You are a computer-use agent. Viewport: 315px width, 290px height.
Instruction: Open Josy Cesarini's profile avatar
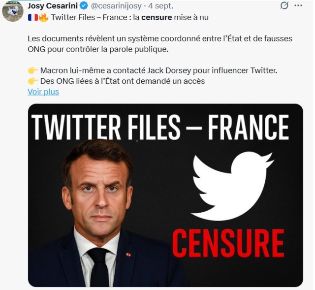click(13, 11)
